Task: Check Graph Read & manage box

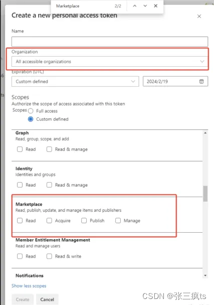Action: click(49, 149)
